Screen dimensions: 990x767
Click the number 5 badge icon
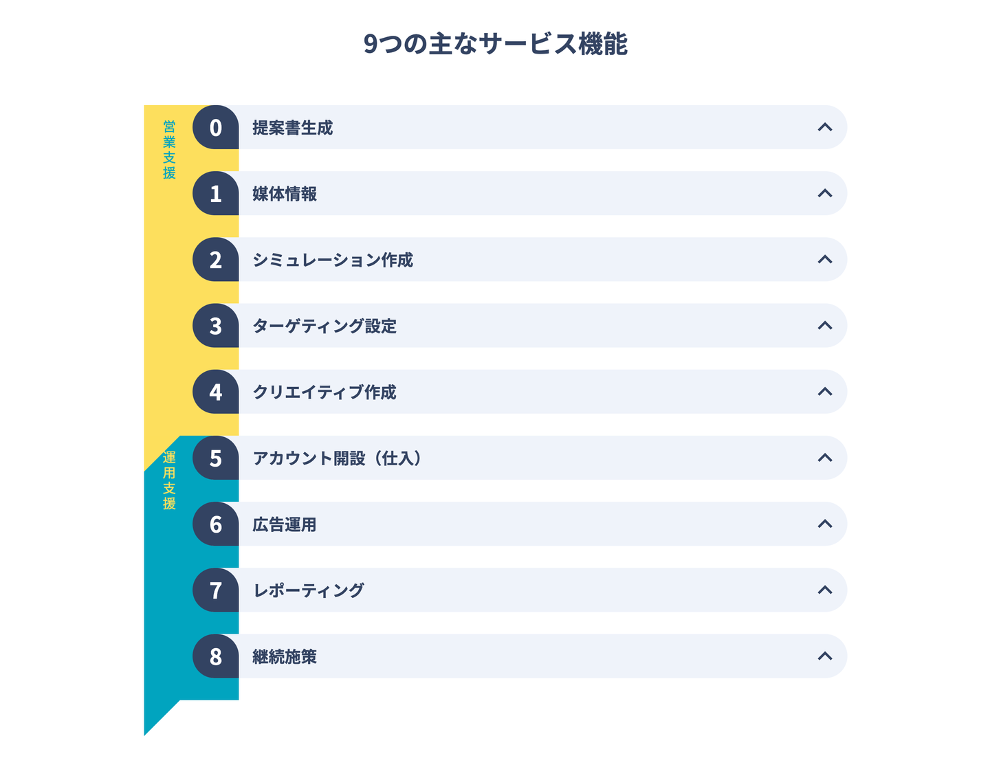tap(216, 458)
